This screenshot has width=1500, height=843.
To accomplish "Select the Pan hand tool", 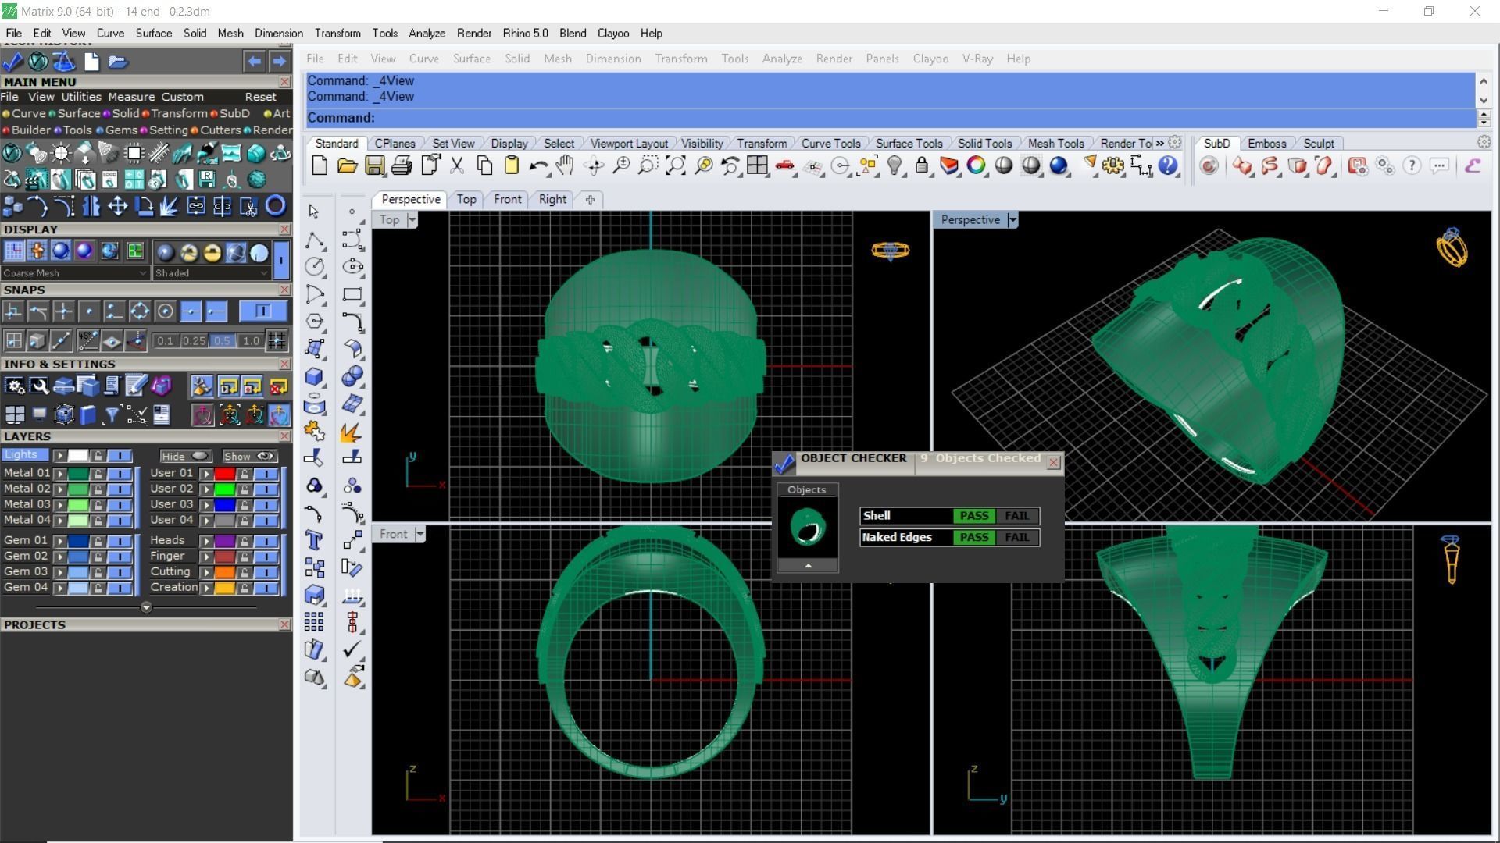I will (565, 165).
